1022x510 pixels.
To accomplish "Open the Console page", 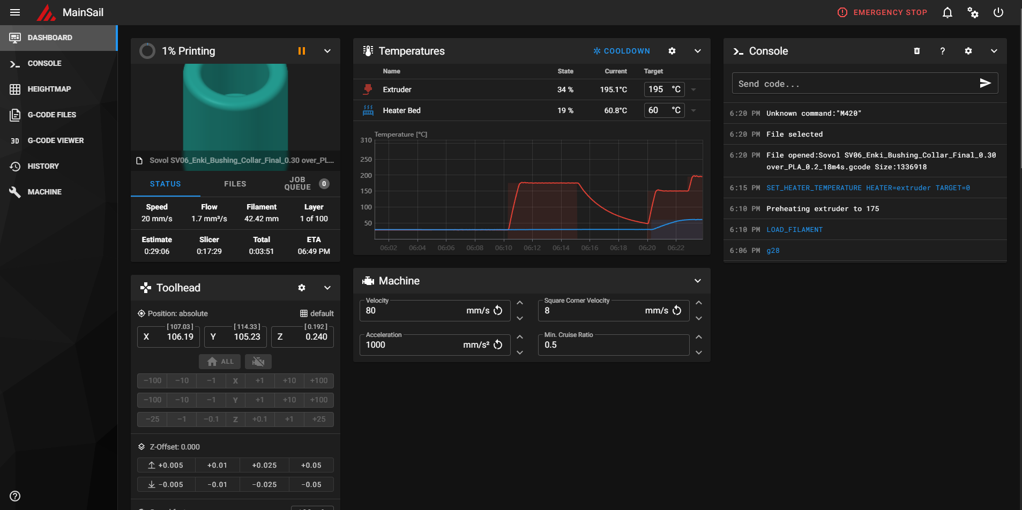I will 58,63.
